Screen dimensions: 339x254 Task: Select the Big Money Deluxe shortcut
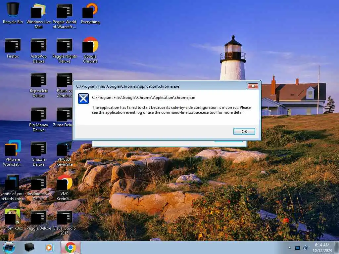click(x=38, y=119)
